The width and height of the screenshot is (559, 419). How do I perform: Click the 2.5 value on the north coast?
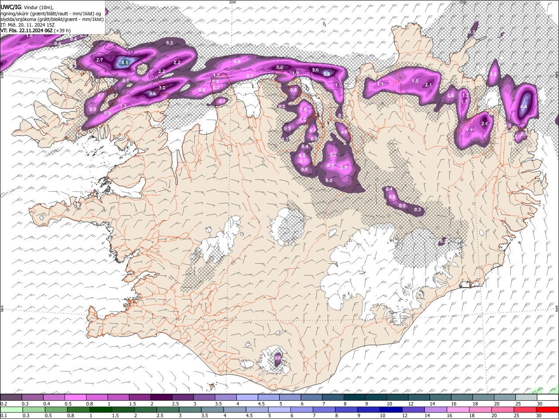pyautogui.click(x=280, y=67)
